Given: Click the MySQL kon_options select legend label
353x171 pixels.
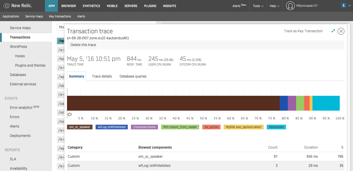Looking at the screenshot, I should [x=244, y=127].
